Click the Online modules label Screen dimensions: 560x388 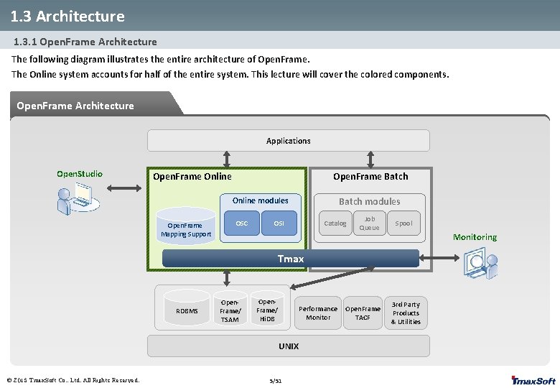261,200
